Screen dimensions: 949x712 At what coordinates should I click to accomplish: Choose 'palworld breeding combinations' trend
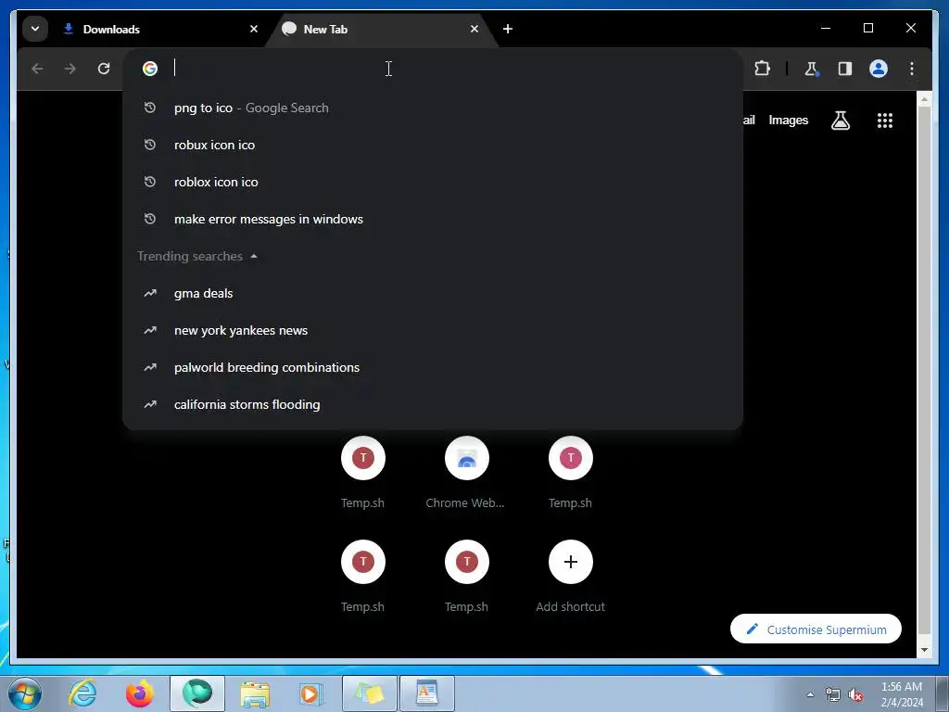pyautogui.click(x=433, y=367)
